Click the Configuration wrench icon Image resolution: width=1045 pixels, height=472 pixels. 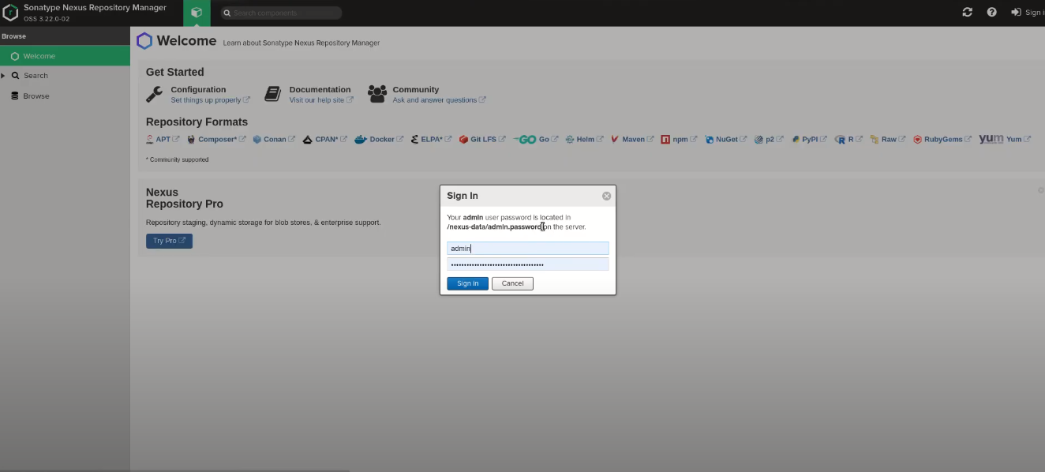(155, 94)
